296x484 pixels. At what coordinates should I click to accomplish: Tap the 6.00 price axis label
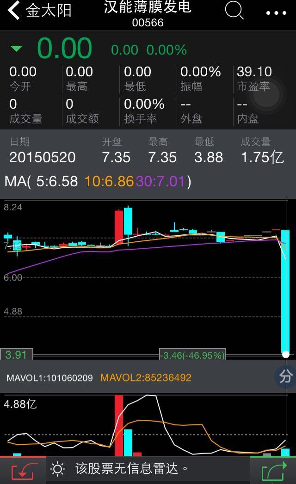pyautogui.click(x=13, y=277)
